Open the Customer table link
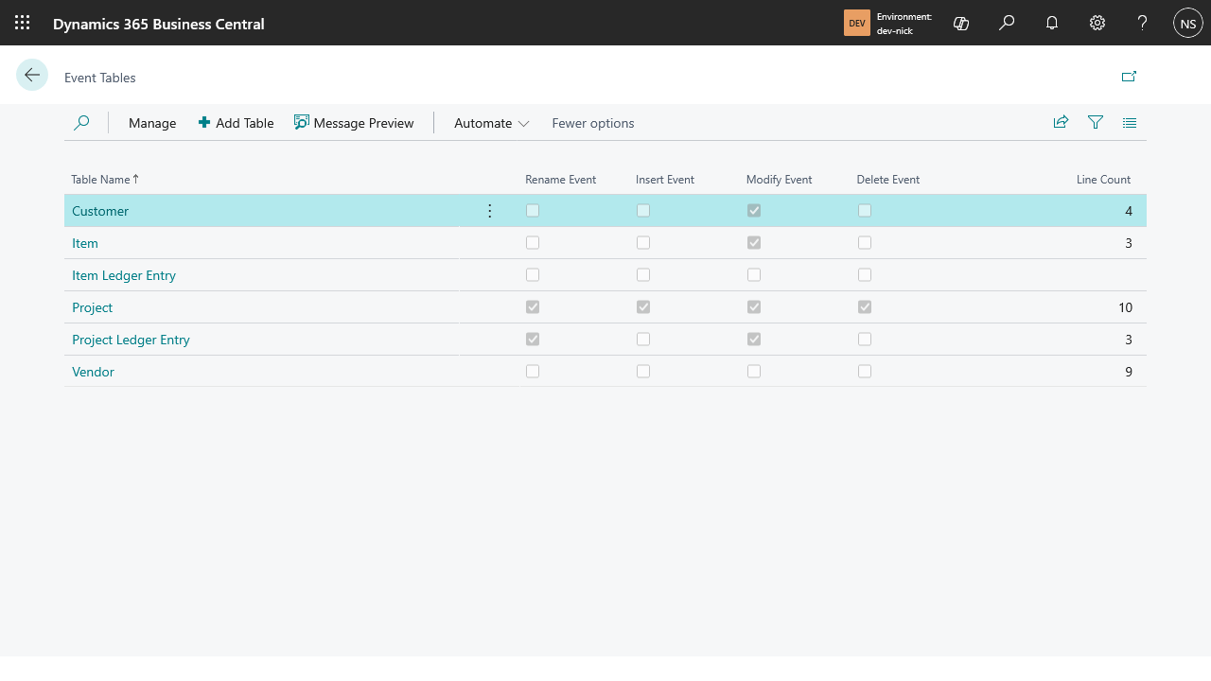The width and height of the screenshot is (1211, 681). [x=100, y=211]
